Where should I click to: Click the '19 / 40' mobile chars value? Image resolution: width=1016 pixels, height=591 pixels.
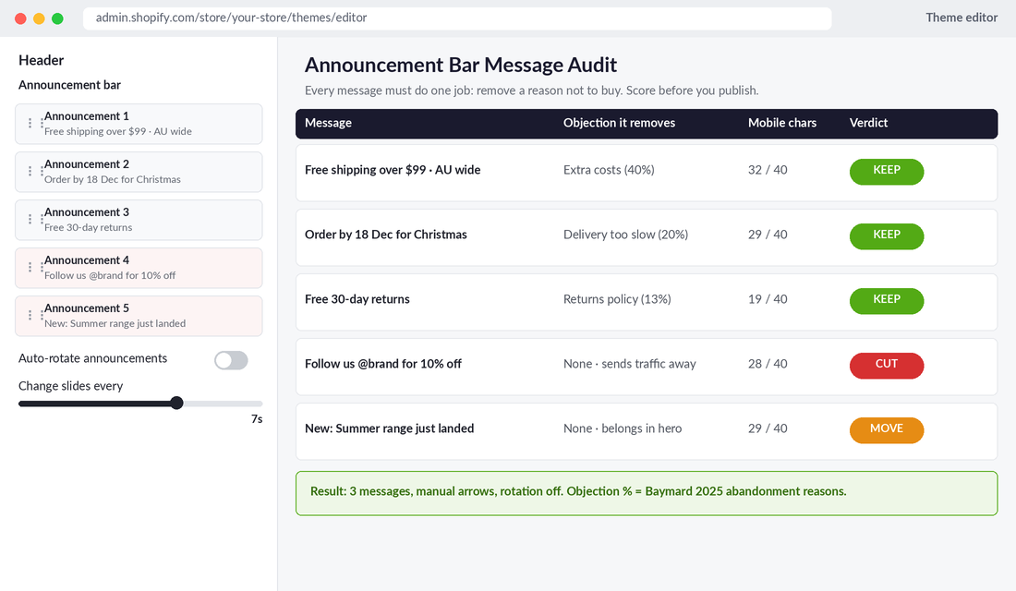click(x=768, y=299)
